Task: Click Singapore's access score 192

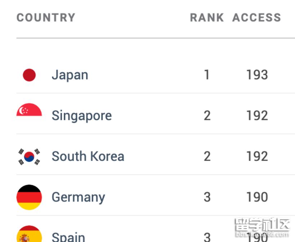Action: pyautogui.click(x=257, y=116)
